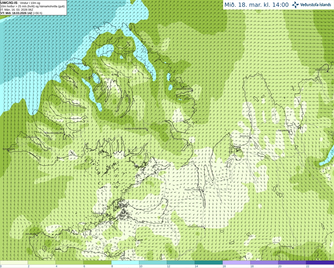The width and height of the screenshot is (334, 268).
Task: Click the legend scale value 8
Action: pyautogui.click(x=112, y=266)
